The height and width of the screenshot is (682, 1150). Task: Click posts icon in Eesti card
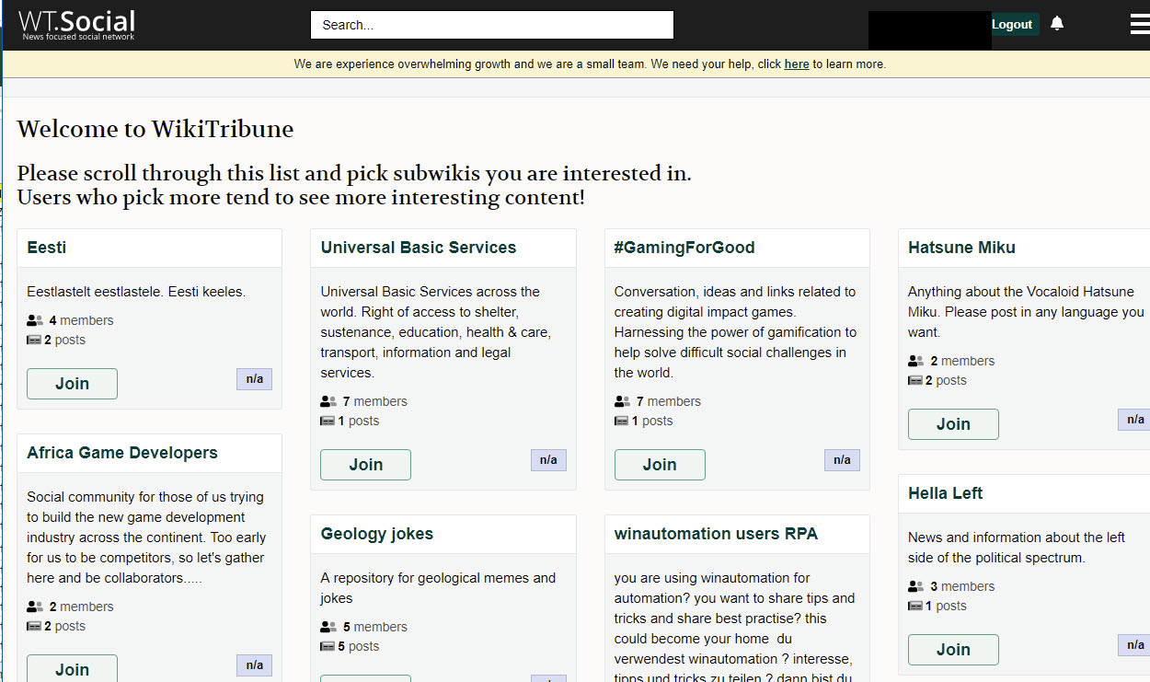click(33, 340)
